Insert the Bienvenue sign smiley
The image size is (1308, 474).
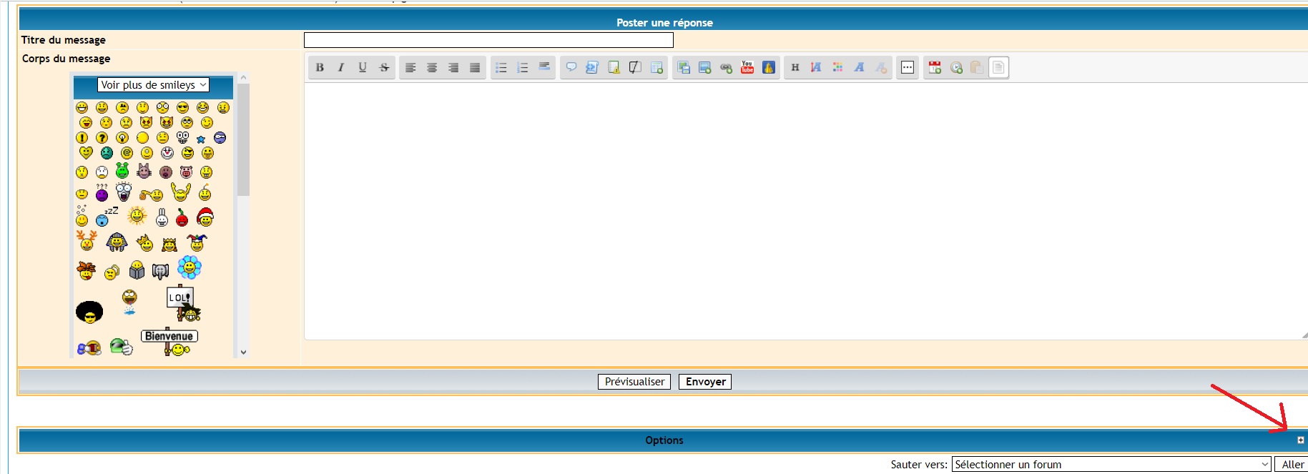[x=170, y=341]
